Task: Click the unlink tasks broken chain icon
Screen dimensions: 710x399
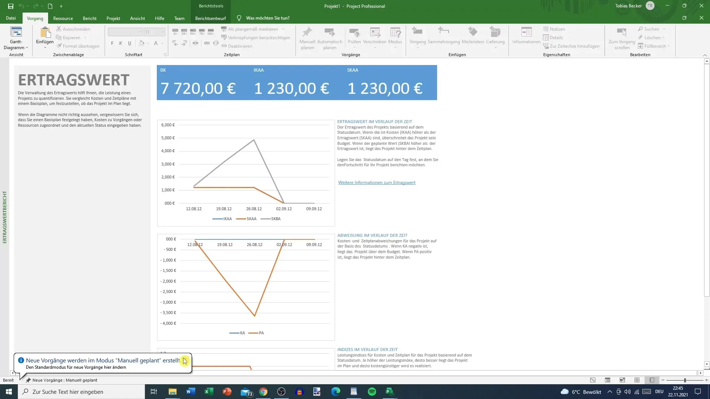Action: 216,43
